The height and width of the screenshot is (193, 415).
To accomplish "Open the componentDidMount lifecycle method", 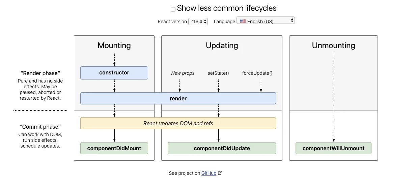I will coord(114,148).
